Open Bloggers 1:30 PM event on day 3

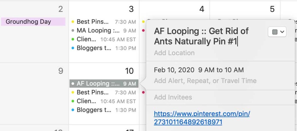104,48
